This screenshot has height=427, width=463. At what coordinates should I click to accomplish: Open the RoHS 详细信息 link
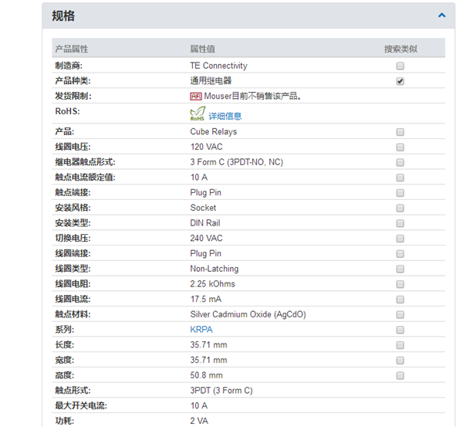(x=225, y=116)
